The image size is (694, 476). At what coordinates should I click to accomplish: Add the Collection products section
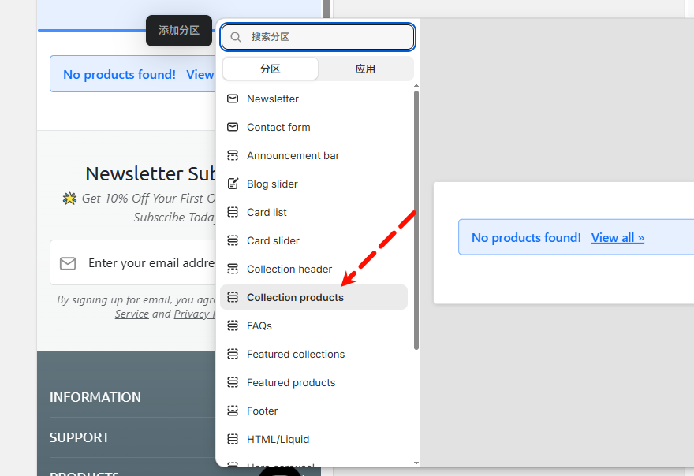click(295, 297)
